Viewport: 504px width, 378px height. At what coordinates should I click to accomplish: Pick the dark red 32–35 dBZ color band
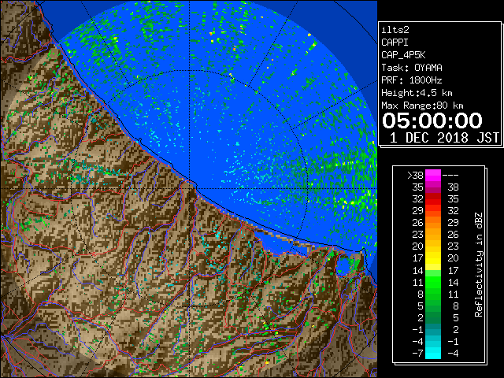tap(433, 198)
